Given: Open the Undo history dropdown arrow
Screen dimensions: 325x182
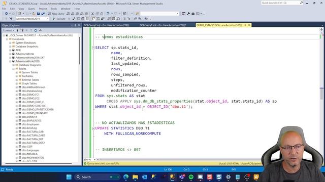Looking at the screenshot, I should (x=112, y=14).
